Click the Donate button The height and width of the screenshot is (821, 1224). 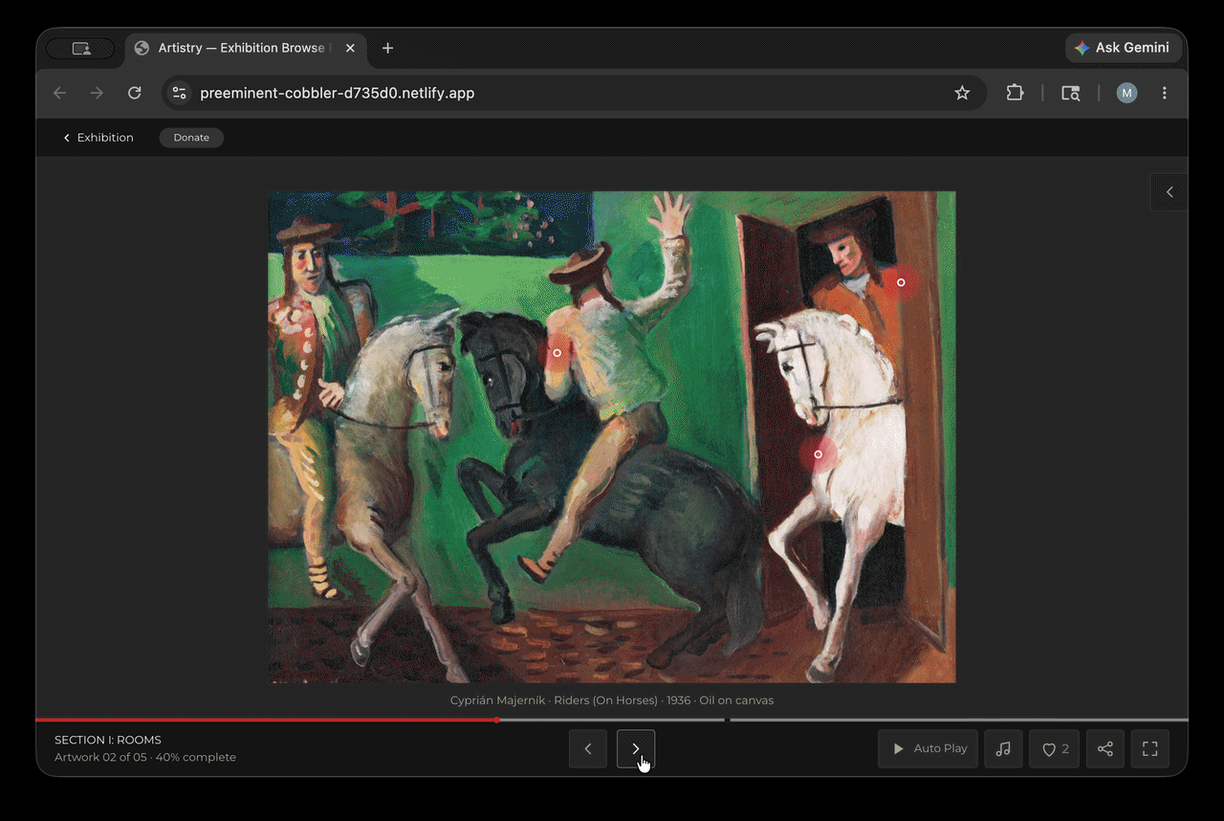coord(191,138)
